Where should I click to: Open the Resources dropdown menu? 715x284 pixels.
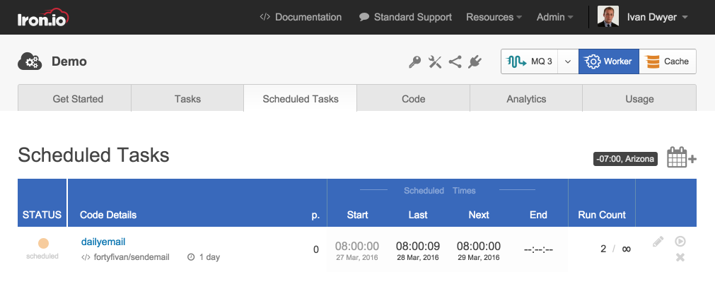pyautogui.click(x=494, y=17)
